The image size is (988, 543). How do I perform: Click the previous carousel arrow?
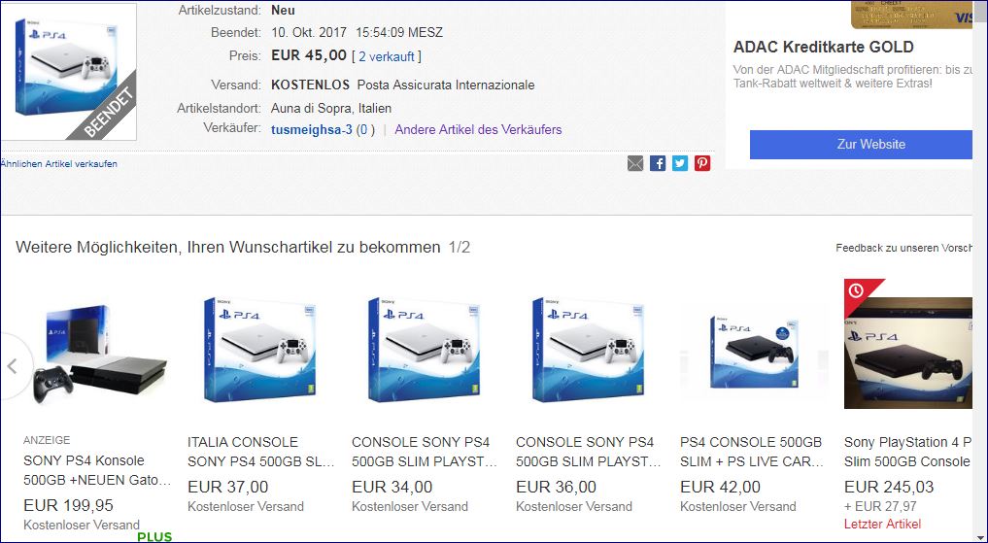coord(13,366)
